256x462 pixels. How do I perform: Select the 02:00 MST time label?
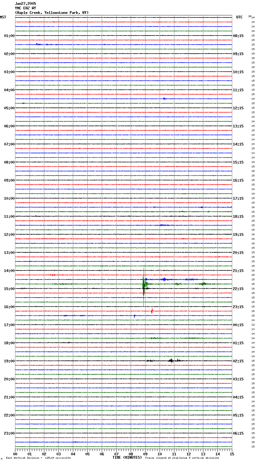click(9, 54)
